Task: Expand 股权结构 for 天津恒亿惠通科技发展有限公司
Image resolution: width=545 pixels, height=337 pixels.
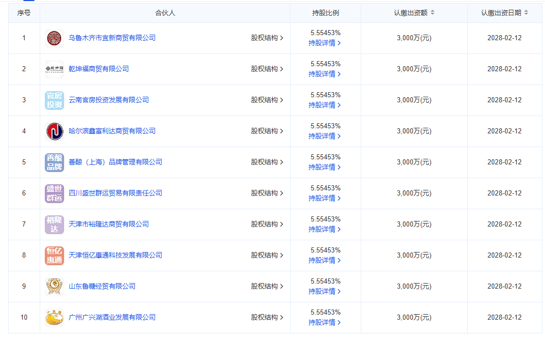Action: click(x=267, y=255)
